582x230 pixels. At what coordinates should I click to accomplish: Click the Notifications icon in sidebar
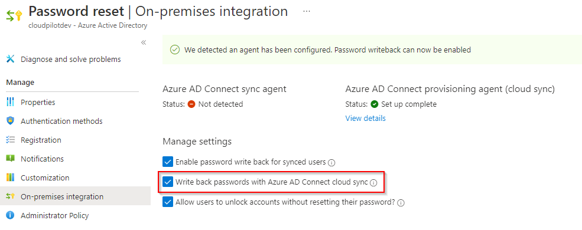tap(11, 159)
